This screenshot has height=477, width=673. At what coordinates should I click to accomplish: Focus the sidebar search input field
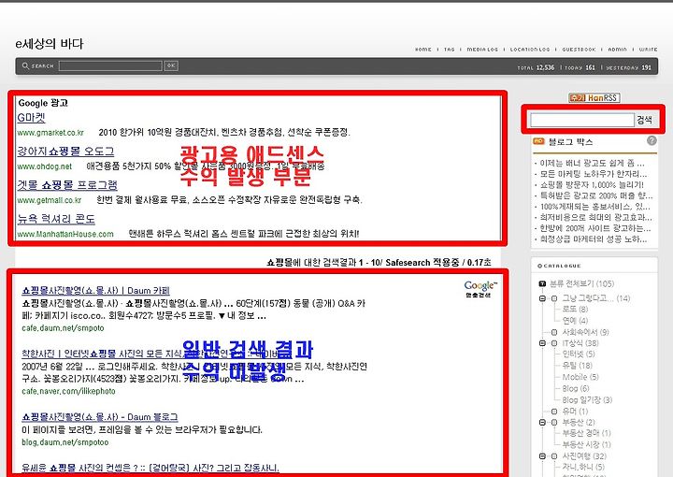(582, 120)
